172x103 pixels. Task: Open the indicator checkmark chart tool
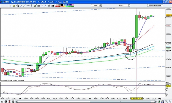[35, 5]
